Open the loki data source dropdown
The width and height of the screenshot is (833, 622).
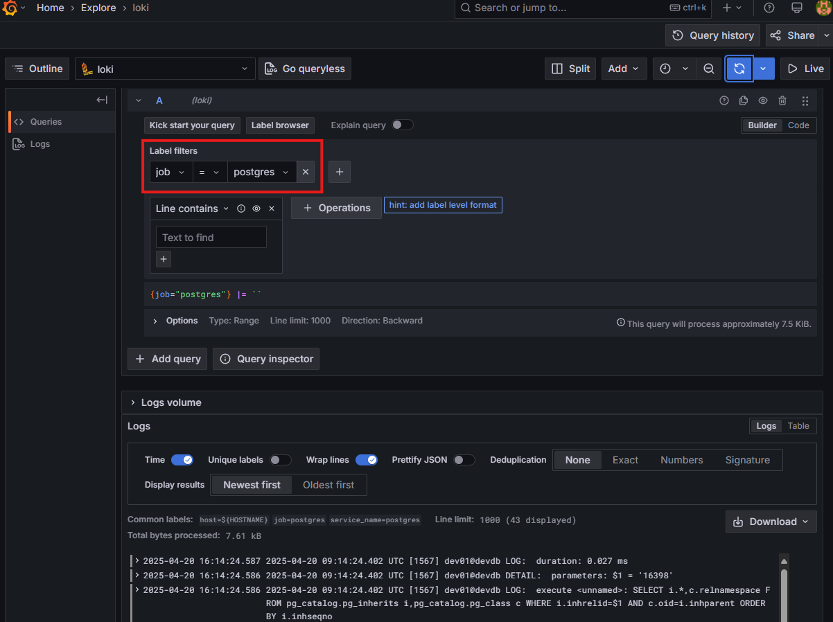click(164, 69)
